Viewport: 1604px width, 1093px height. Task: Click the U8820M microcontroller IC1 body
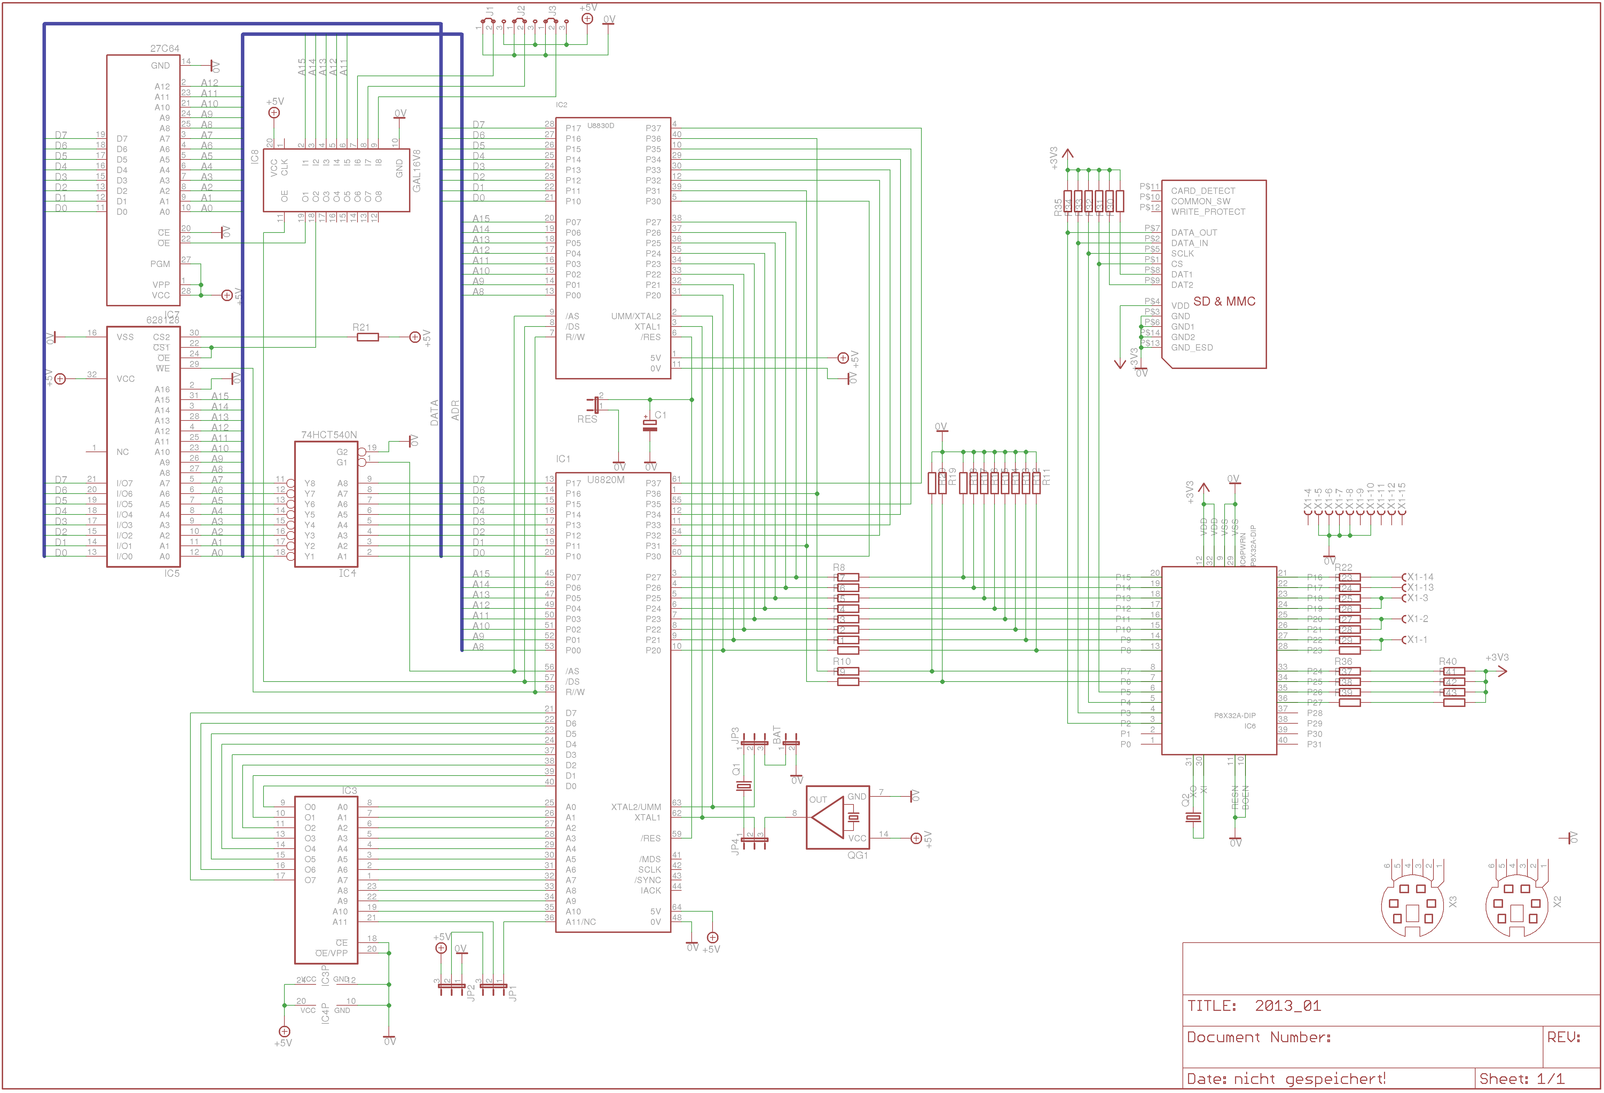(x=613, y=702)
